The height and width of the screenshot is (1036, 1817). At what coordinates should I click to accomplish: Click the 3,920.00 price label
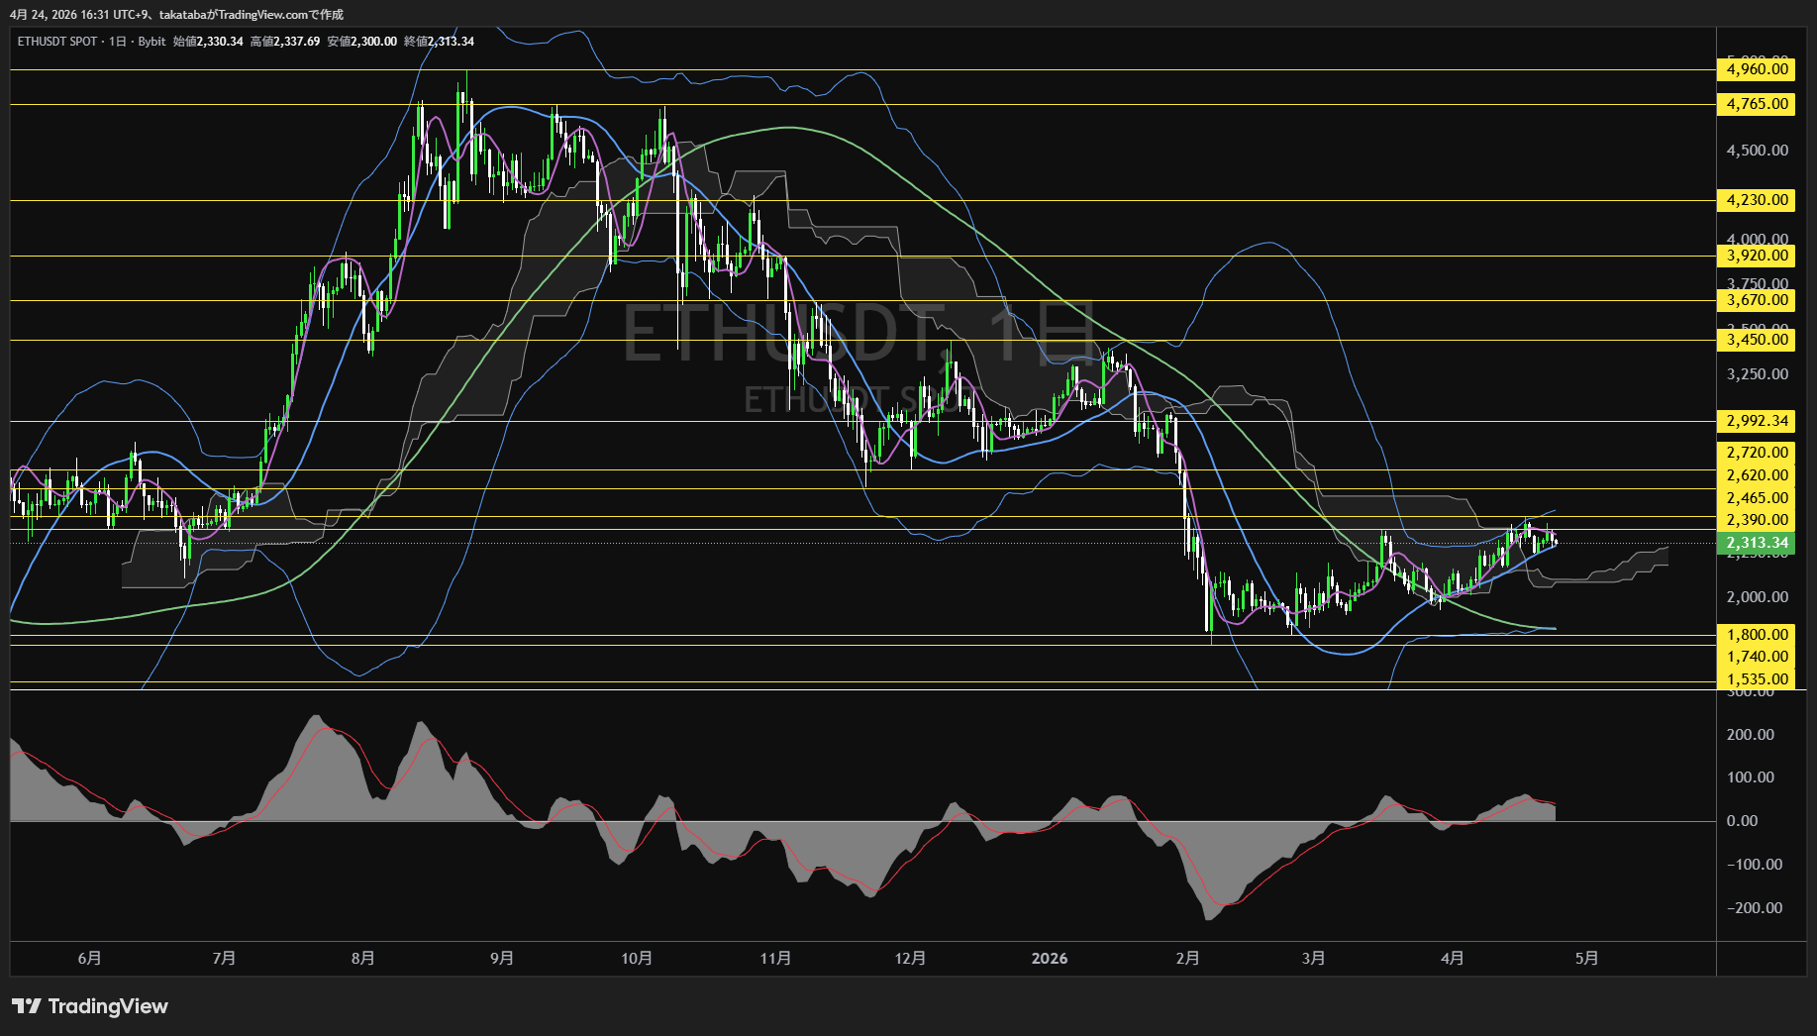(1757, 256)
